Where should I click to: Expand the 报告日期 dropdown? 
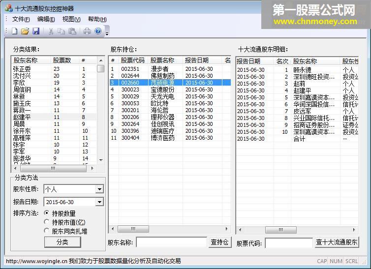(x=99, y=202)
